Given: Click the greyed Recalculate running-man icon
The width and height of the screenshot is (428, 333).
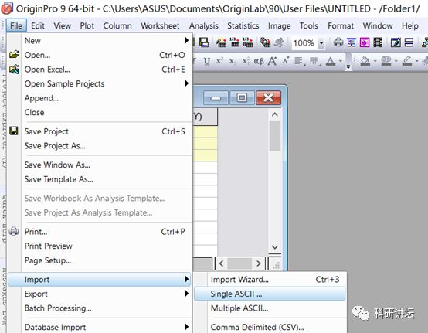Looking at the screenshot, I should 279,42.
